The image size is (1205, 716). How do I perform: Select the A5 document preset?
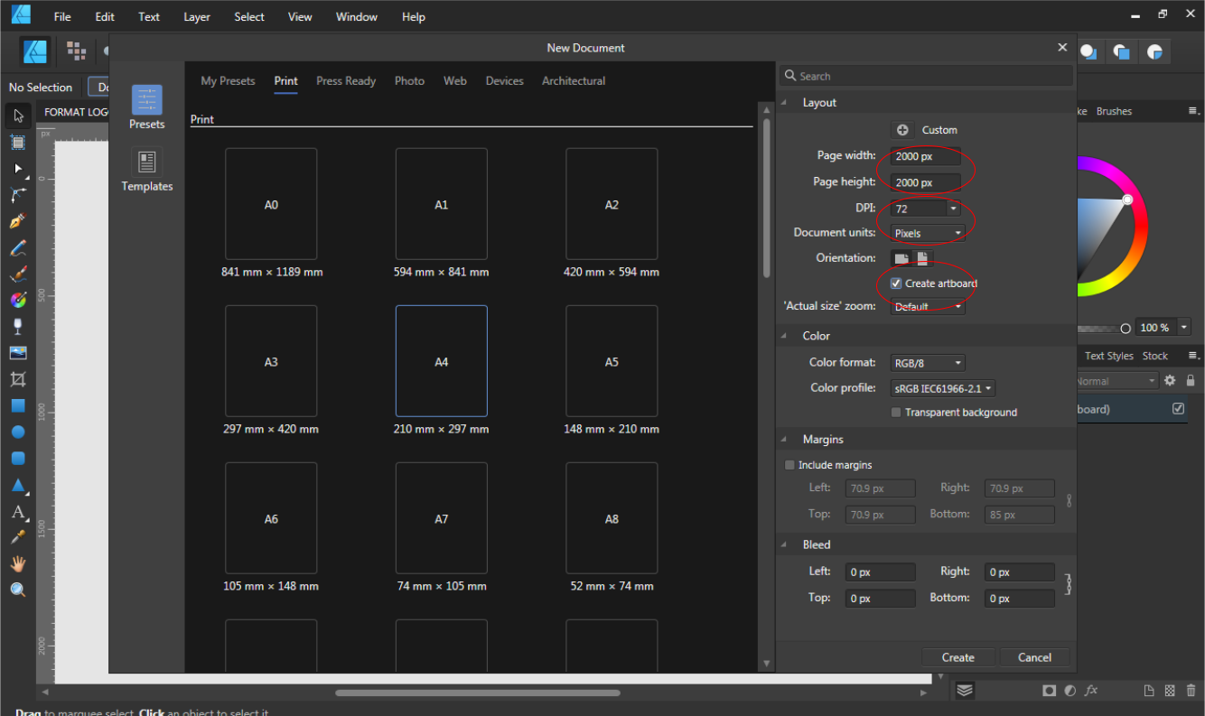point(612,361)
